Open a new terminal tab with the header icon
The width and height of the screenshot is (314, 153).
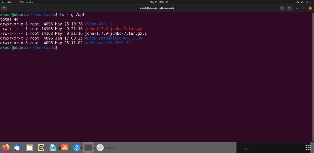4,8
